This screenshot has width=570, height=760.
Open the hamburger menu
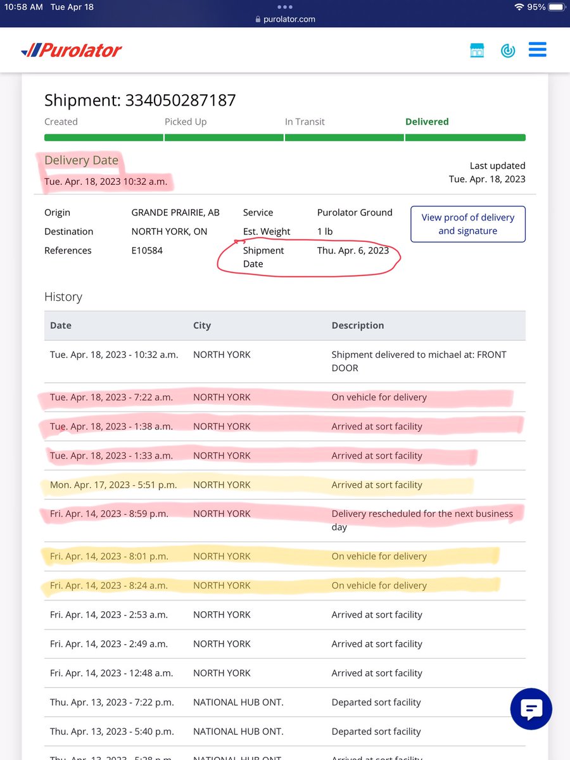pyautogui.click(x=538, y=50)
